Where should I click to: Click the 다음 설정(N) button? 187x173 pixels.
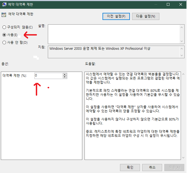click(x=146, y=16)
